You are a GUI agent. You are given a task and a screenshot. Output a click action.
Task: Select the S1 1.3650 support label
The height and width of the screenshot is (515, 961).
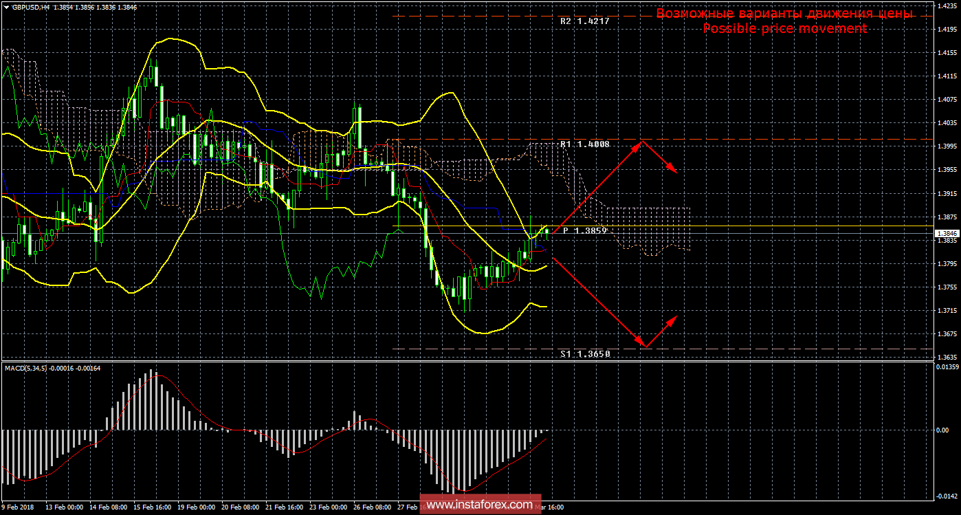pyautogui.click(x=584, y=353)
